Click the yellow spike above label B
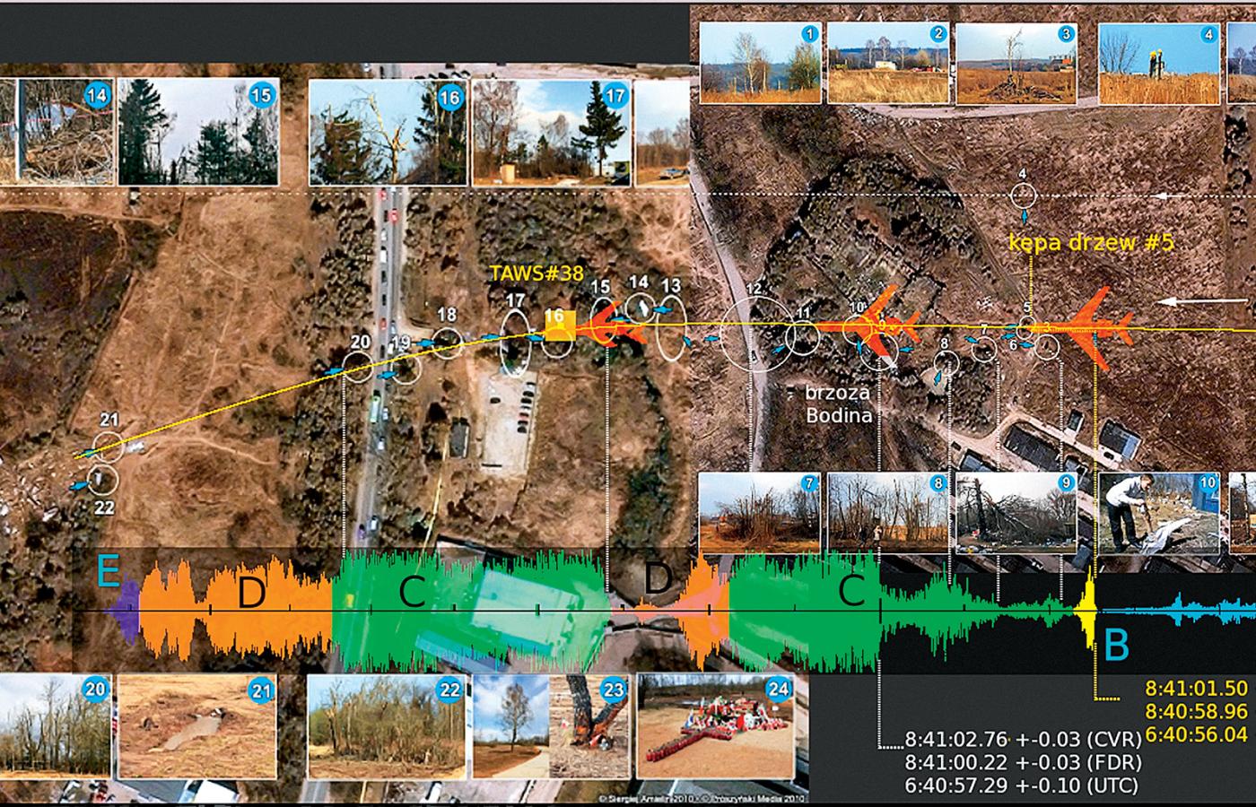1256x807 pixels. 1092,610
